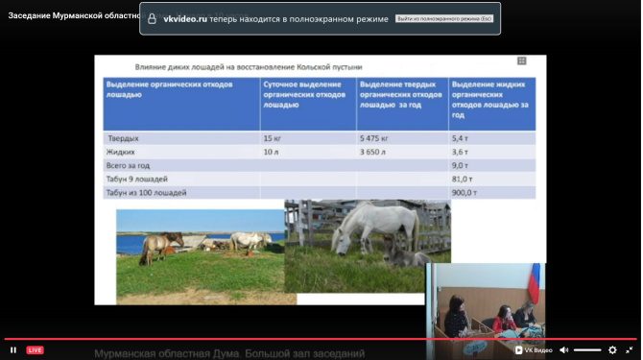Click the photo of the white grazing horse
The width and height of the screenshot is (643, 360).
tap(368, 246)
